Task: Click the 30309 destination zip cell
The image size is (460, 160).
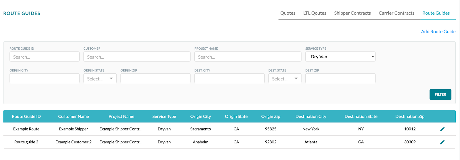Action: 410,142
